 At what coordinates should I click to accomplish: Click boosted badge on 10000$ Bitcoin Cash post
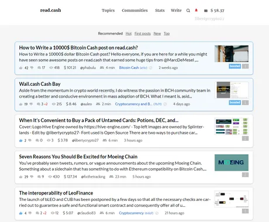(234, 66)
